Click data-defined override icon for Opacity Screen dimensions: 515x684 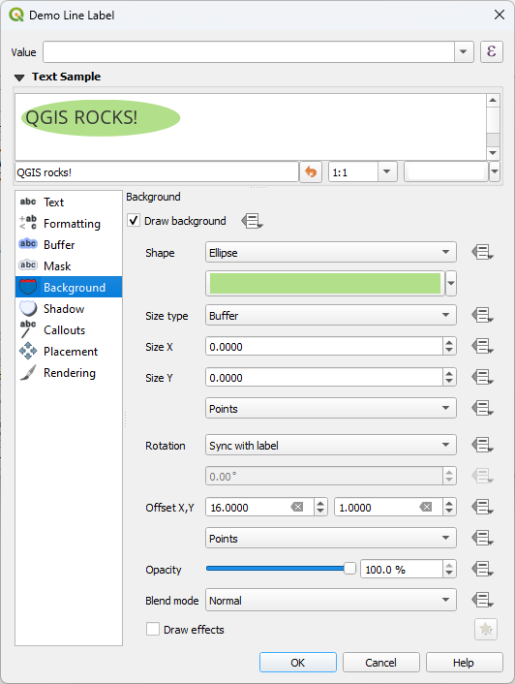(482, 570)
